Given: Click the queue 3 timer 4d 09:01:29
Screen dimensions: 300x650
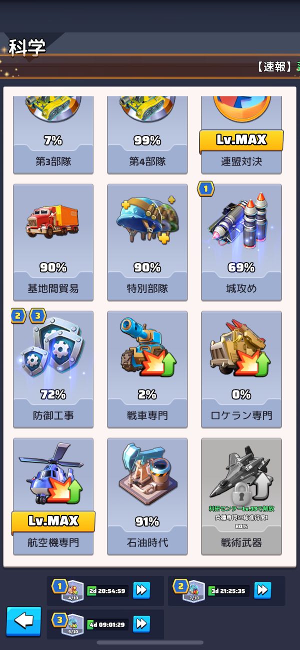Looking at the screenshot, I should 107,624.
